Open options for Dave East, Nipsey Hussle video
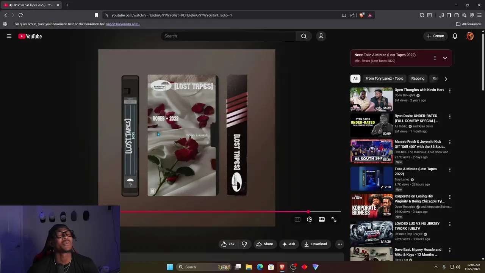The width and height of the screenshot is (485, 273). coord(450,250)
